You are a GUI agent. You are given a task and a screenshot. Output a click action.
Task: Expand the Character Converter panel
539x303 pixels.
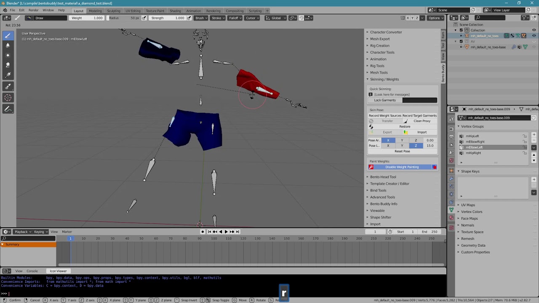pyautogui.click(x=386, y=32)
